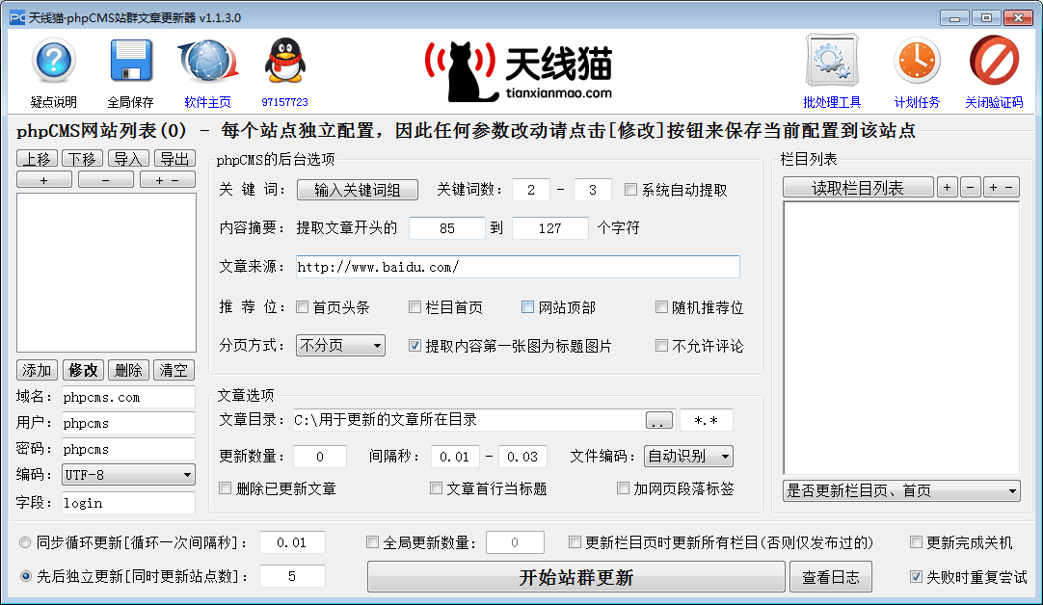The width and height of the screenshot is (1043, 605).
Task: Enable 首页头条 recommendation checkbox
Action: point(303,307)
